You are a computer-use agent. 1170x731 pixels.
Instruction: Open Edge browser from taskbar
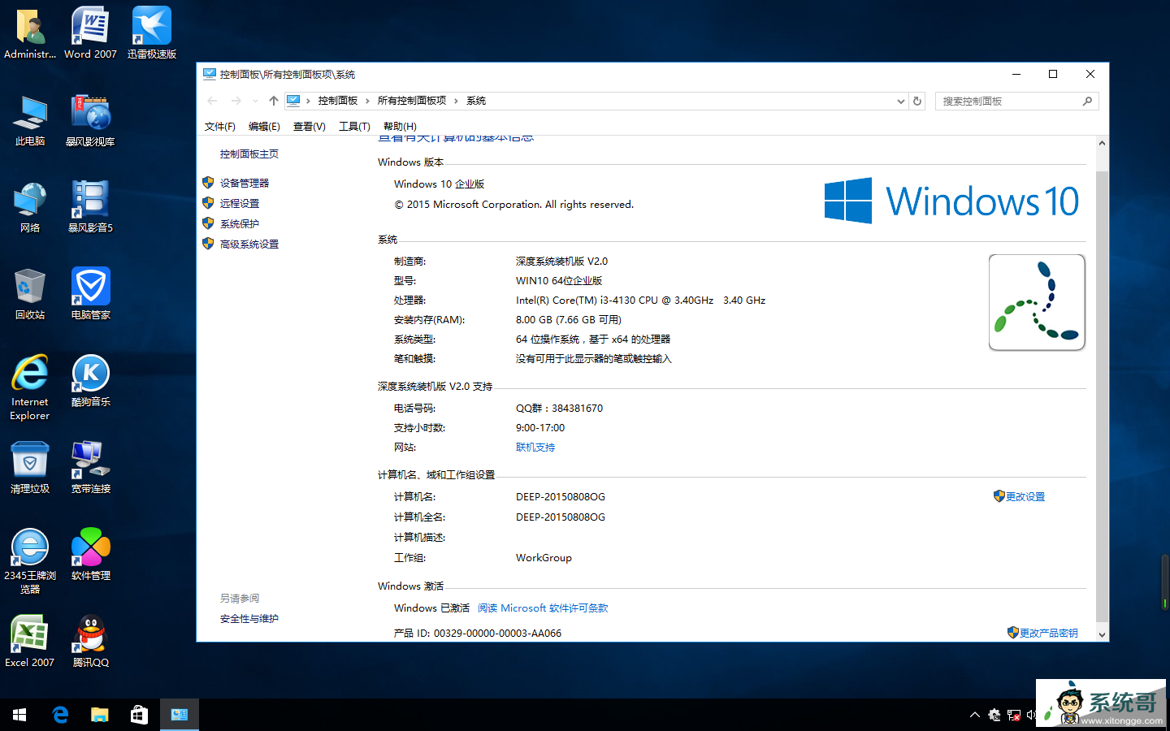pos(59,715)
